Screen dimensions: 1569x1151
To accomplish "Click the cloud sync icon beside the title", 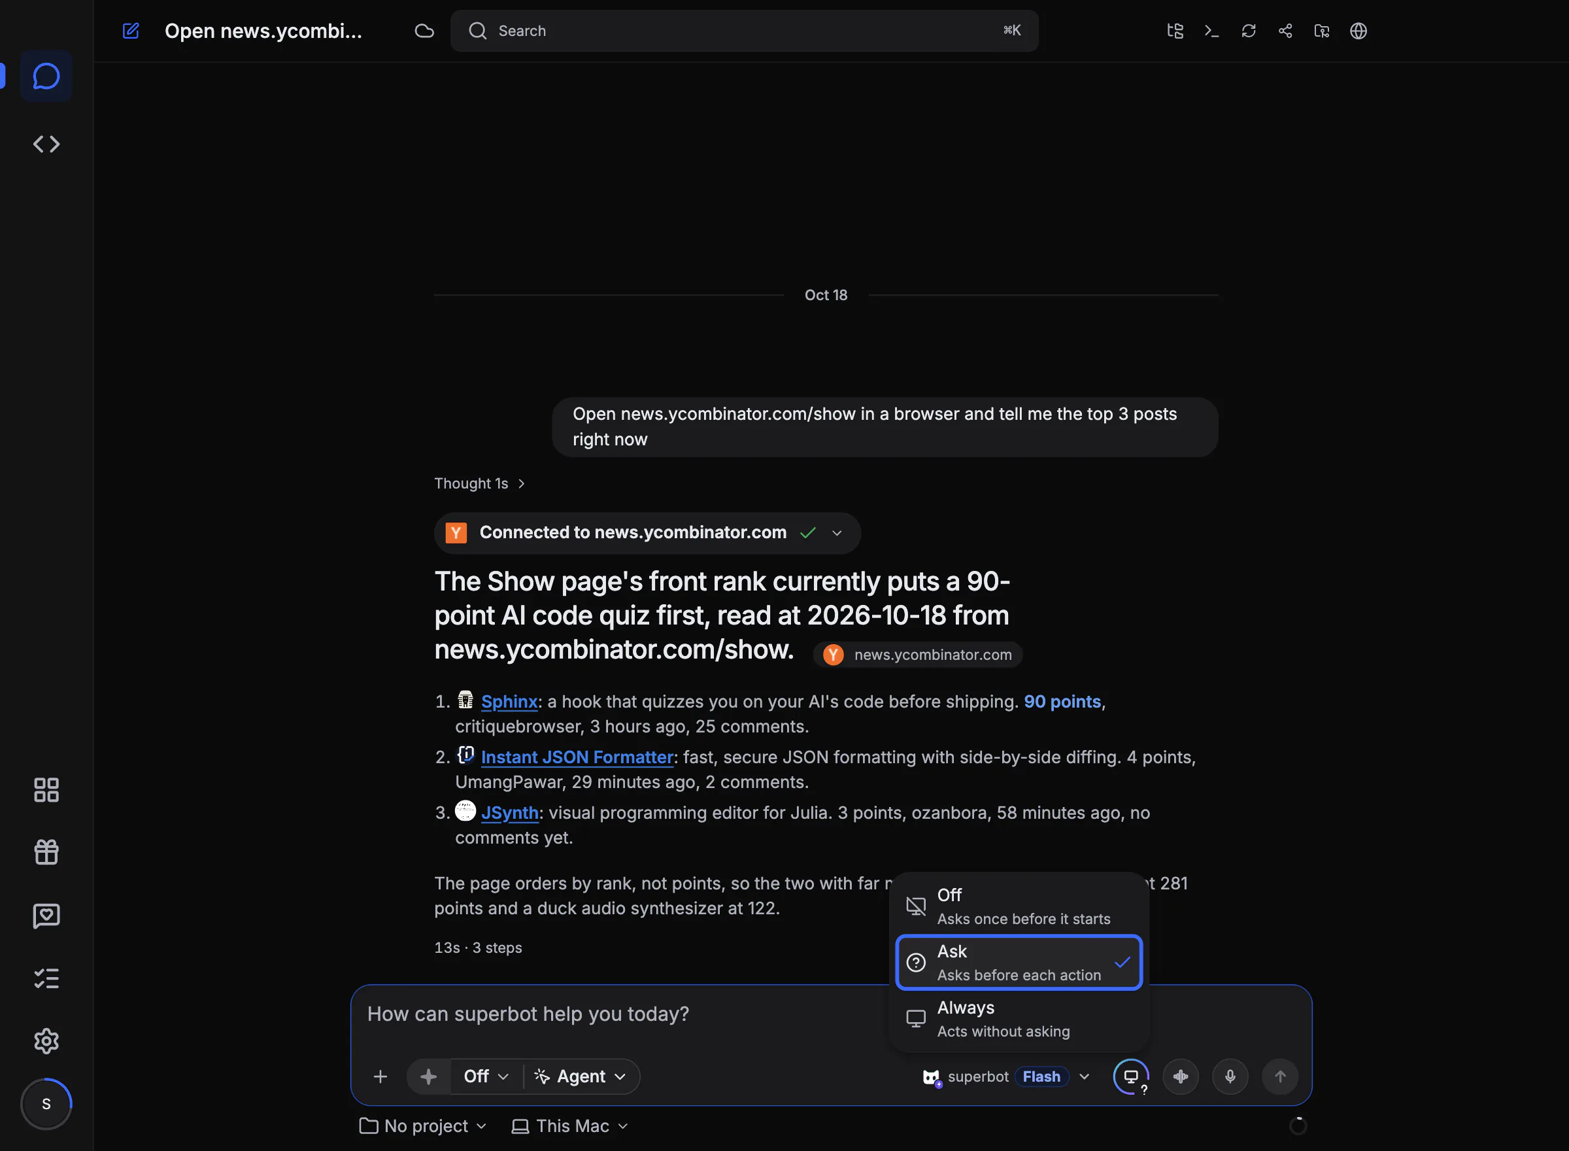I will [424, 31].
